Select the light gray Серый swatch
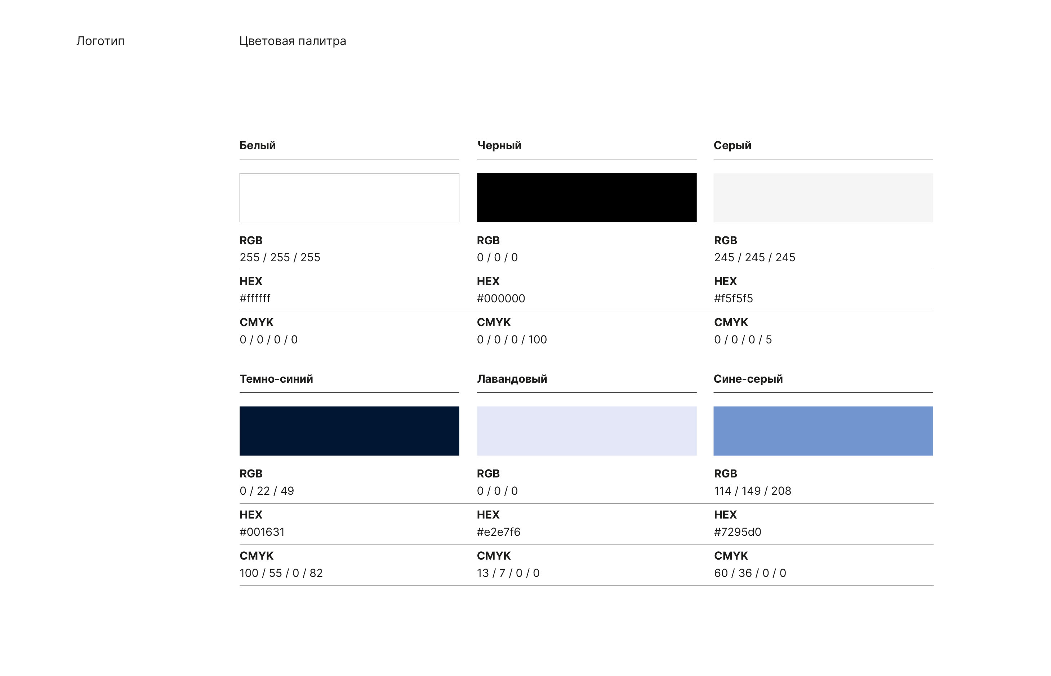 click(x=823, y=197)
